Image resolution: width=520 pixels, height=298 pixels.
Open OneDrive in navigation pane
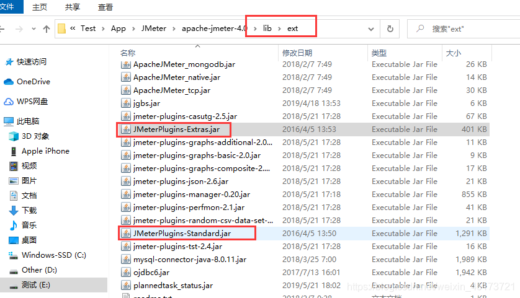tap(34, 81)
